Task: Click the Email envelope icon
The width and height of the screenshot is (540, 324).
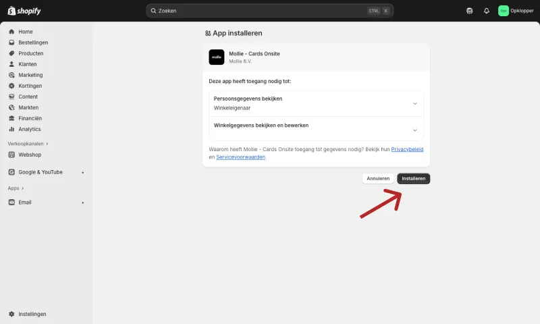Action: pos(11,202)
